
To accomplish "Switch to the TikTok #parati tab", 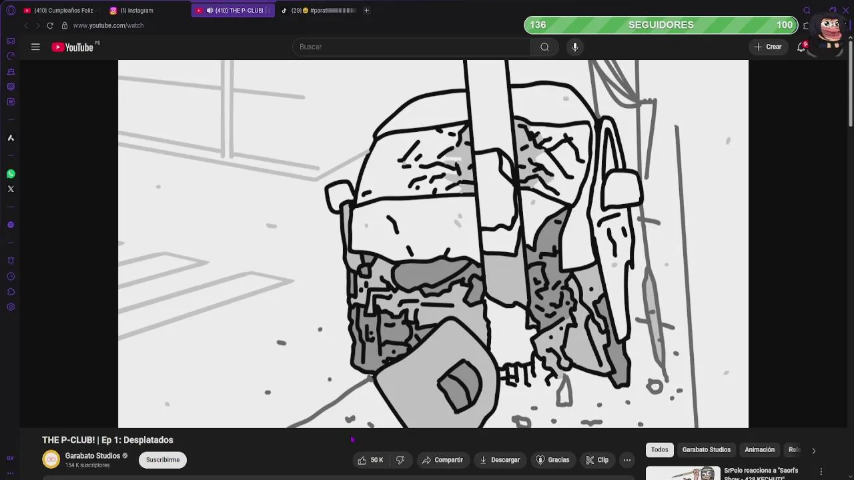I will pos(318,11).
